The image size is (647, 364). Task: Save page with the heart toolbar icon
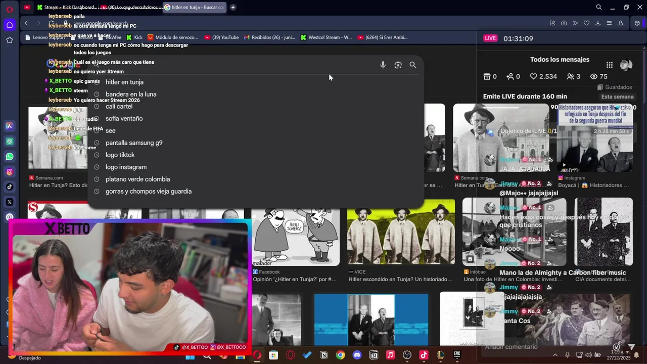pyautogui.click(x=586, y=23)
